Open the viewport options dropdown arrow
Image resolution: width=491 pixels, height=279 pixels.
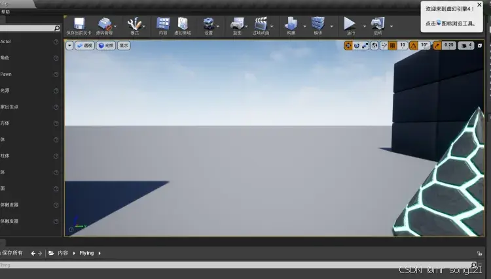click(69, 46)
